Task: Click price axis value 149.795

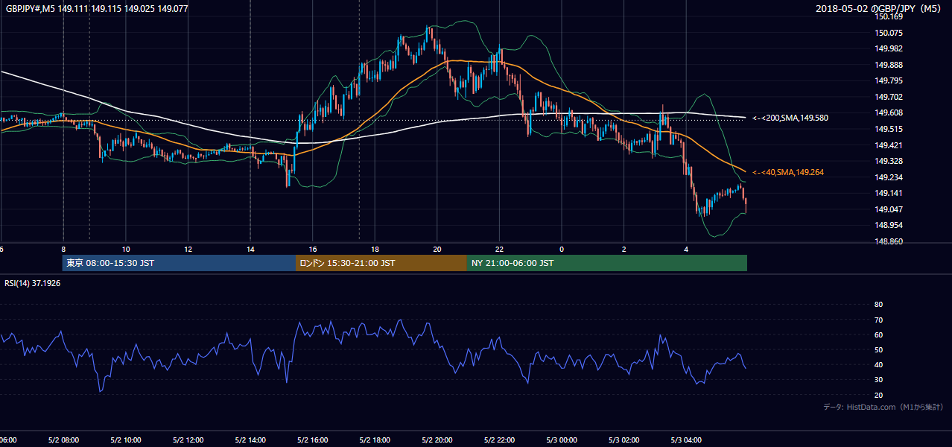Action: point(889,80)
